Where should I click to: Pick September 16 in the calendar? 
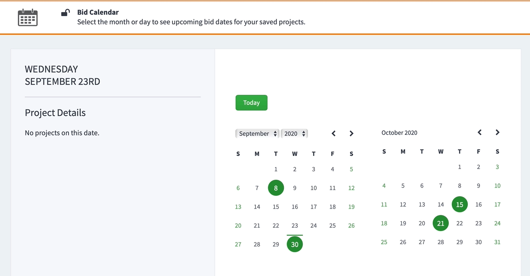pos(295,207)
